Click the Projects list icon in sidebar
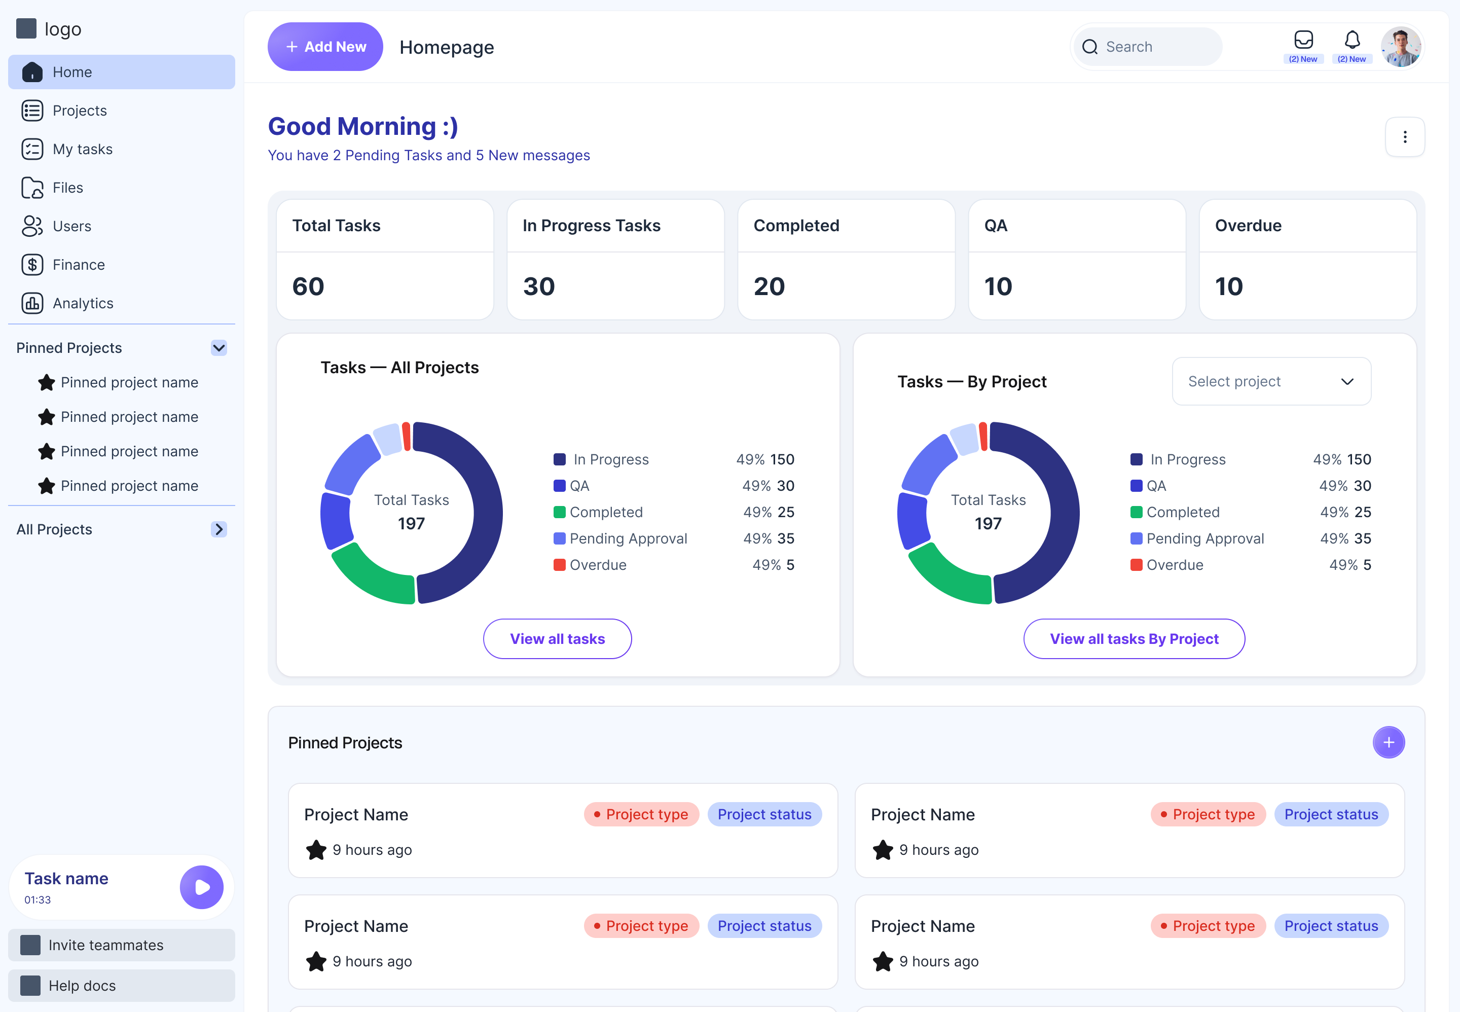Image resolution: width=1460 pixels, height=1012 pixels. (32, 111)
